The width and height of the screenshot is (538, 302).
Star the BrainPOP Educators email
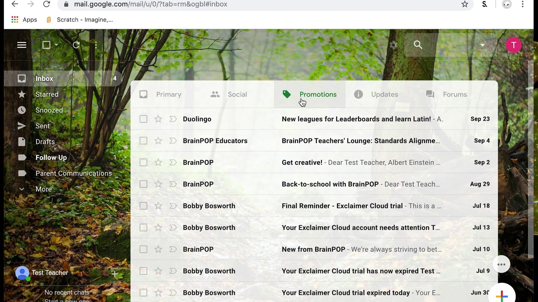(x=158, y=141)
